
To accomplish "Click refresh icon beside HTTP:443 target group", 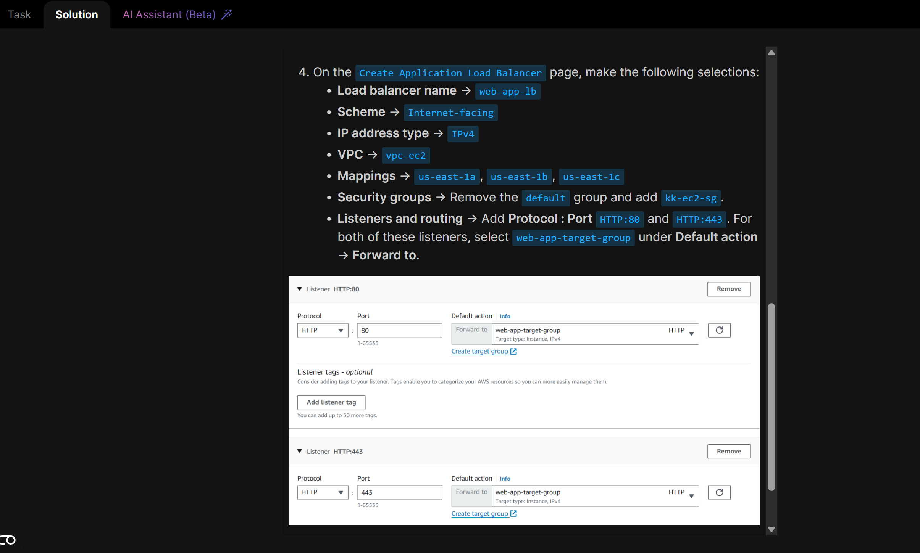I will (719, 492).
